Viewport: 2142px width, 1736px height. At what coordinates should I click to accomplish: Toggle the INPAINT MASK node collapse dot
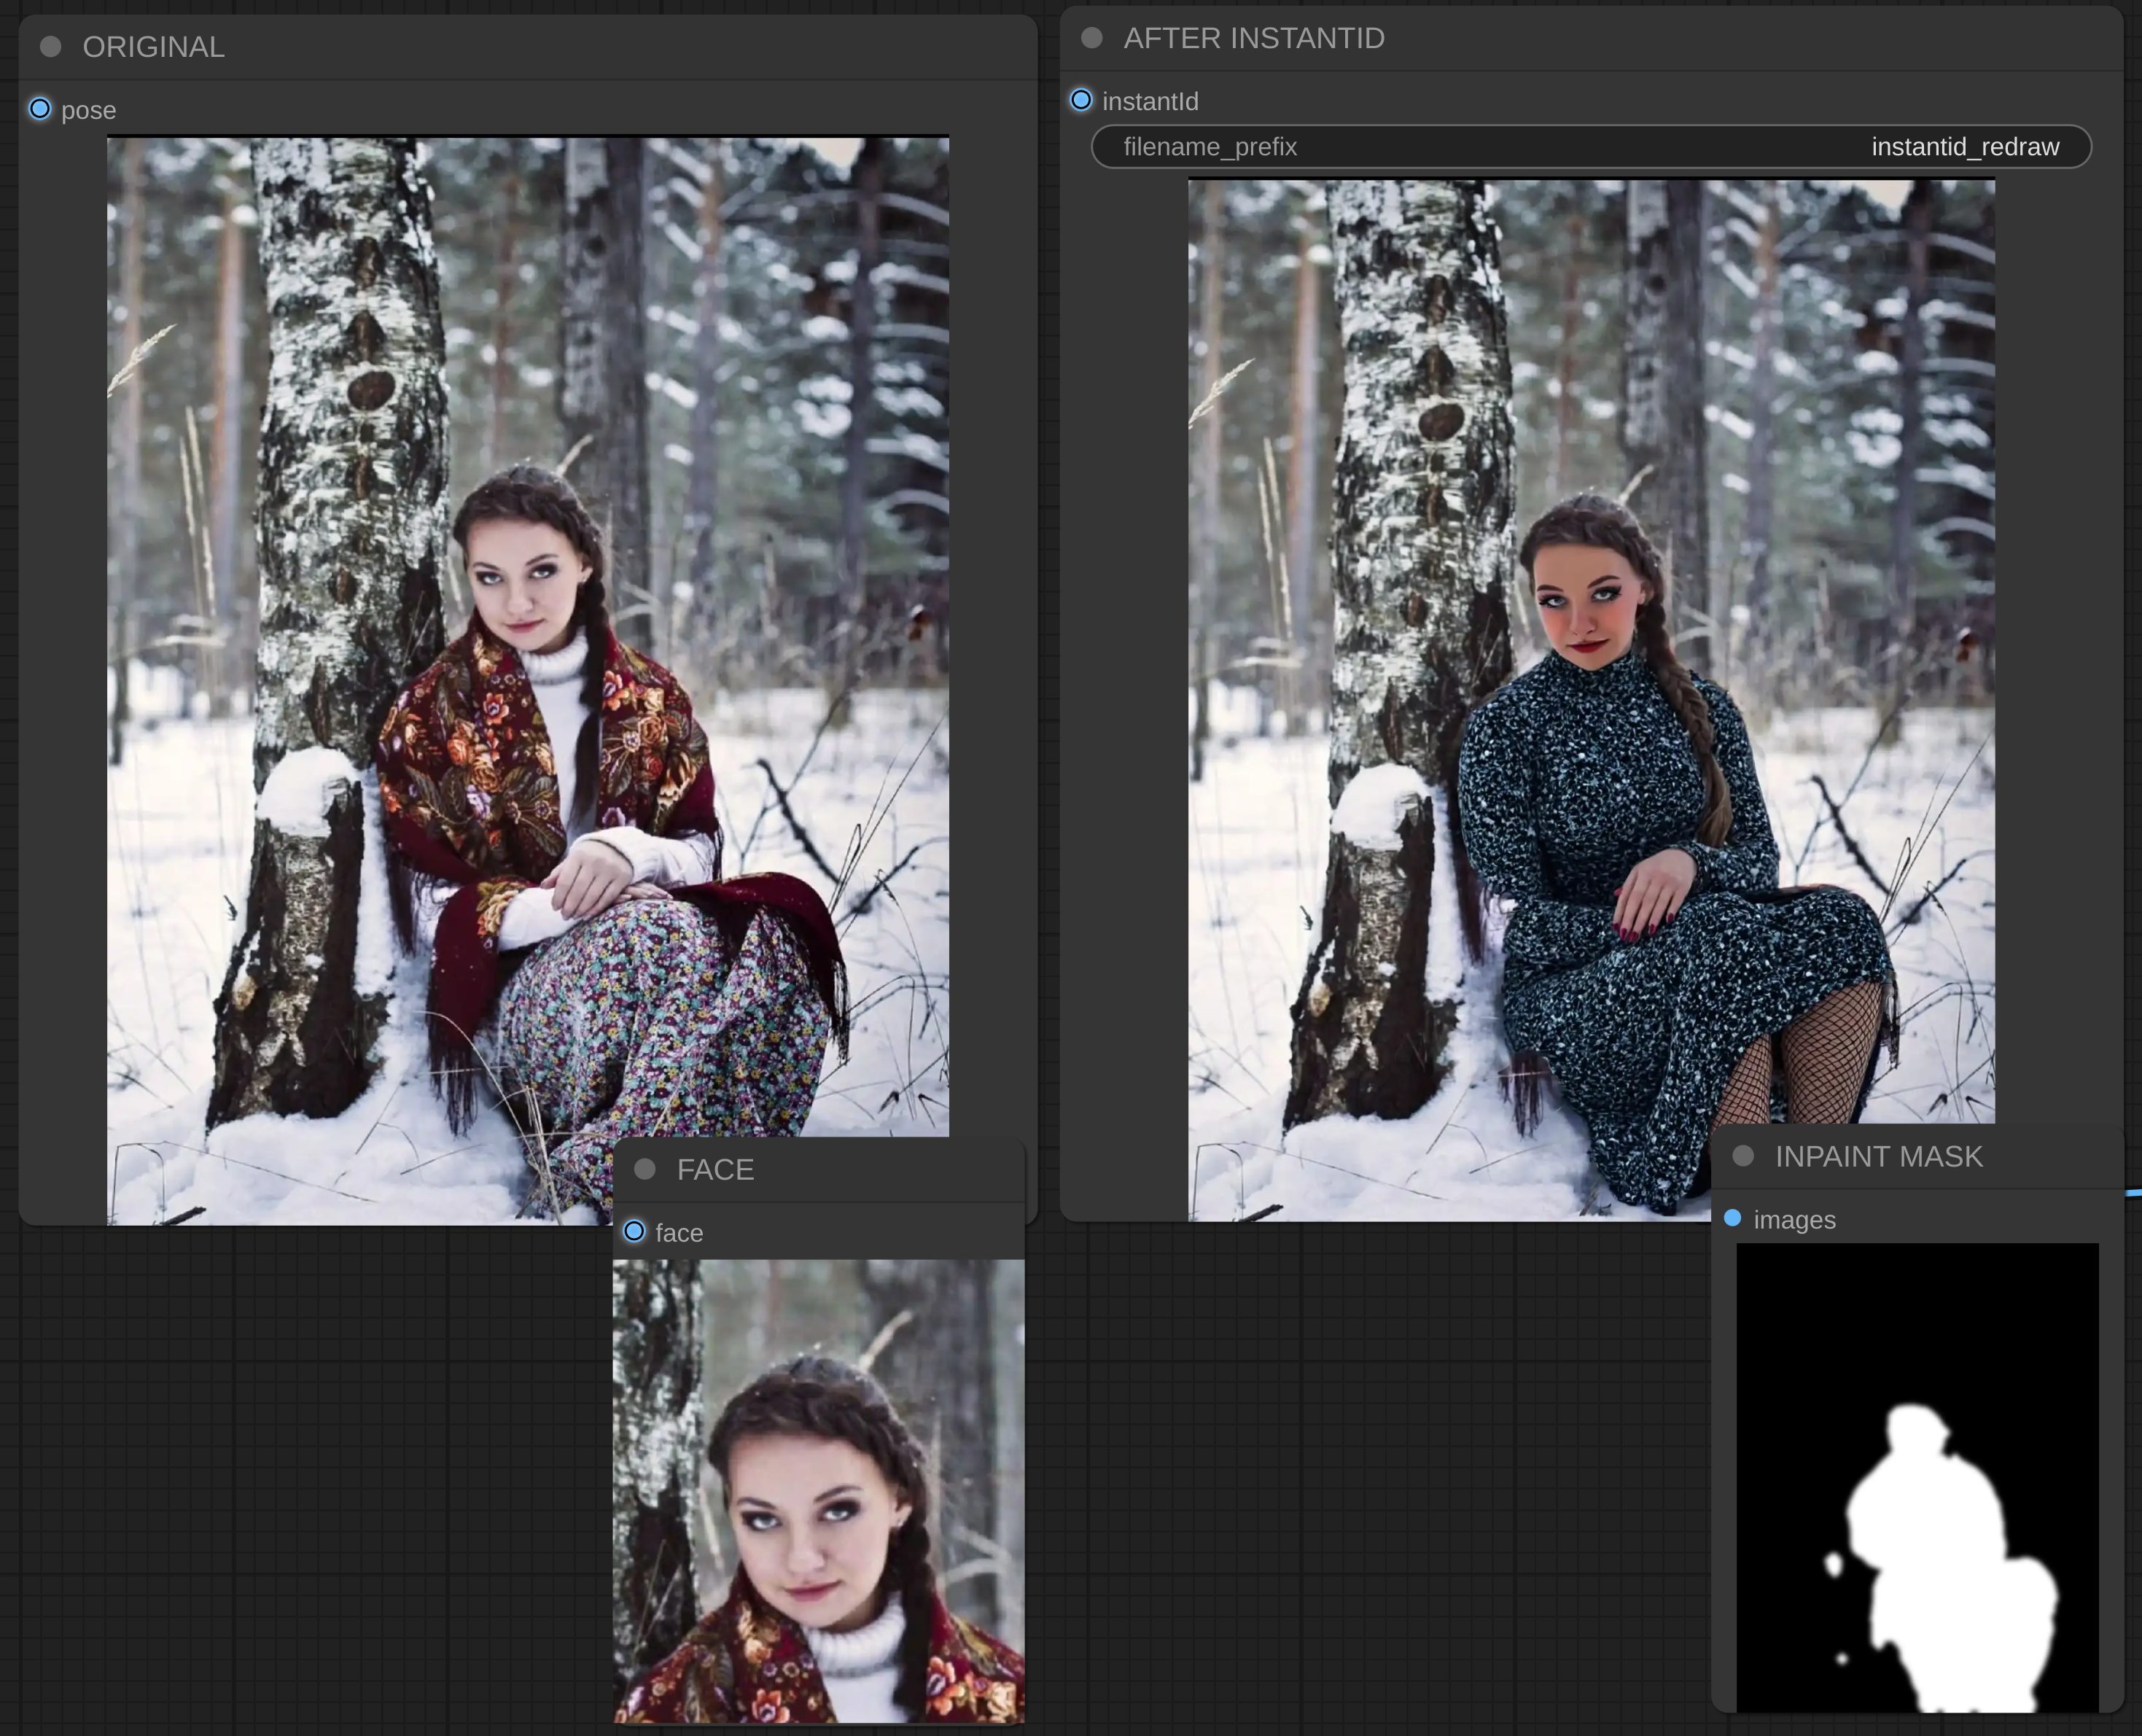tap(1743, 1156)
